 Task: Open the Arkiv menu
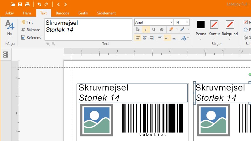pyautogui.click(x=9, y=13)
